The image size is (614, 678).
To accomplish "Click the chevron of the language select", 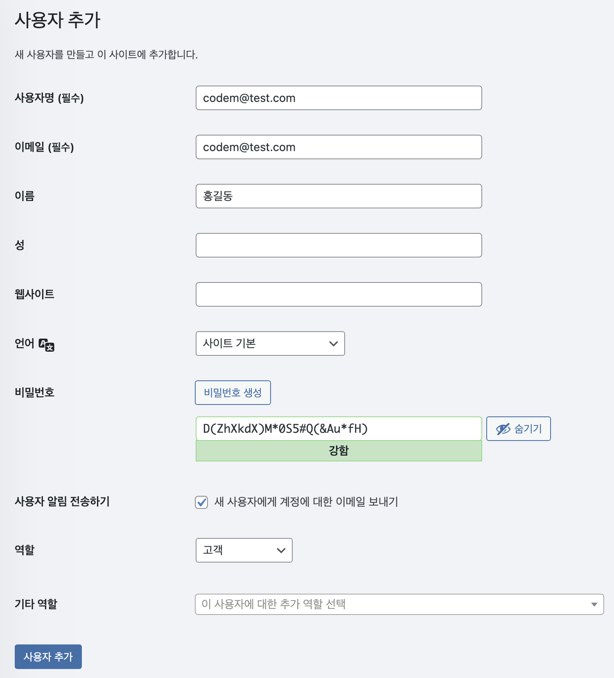I will (334, 344).
